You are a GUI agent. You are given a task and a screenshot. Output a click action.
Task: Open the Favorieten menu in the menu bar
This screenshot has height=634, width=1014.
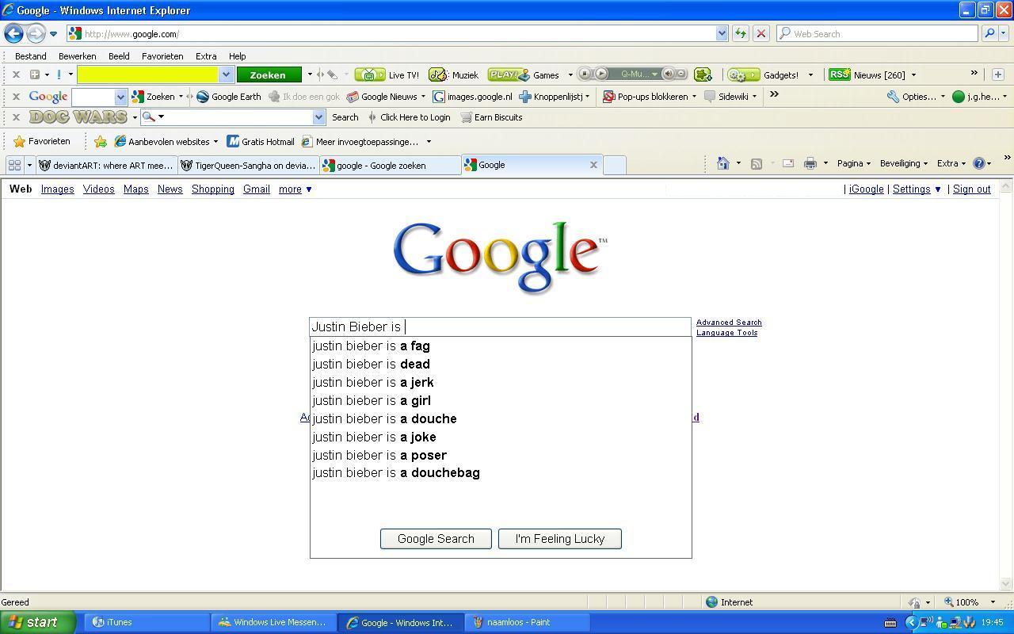(x=162, y=56)
